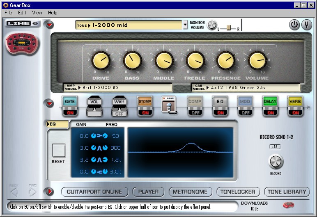
Task: Turn off the DELAY switch
Action: click(270, 112)
